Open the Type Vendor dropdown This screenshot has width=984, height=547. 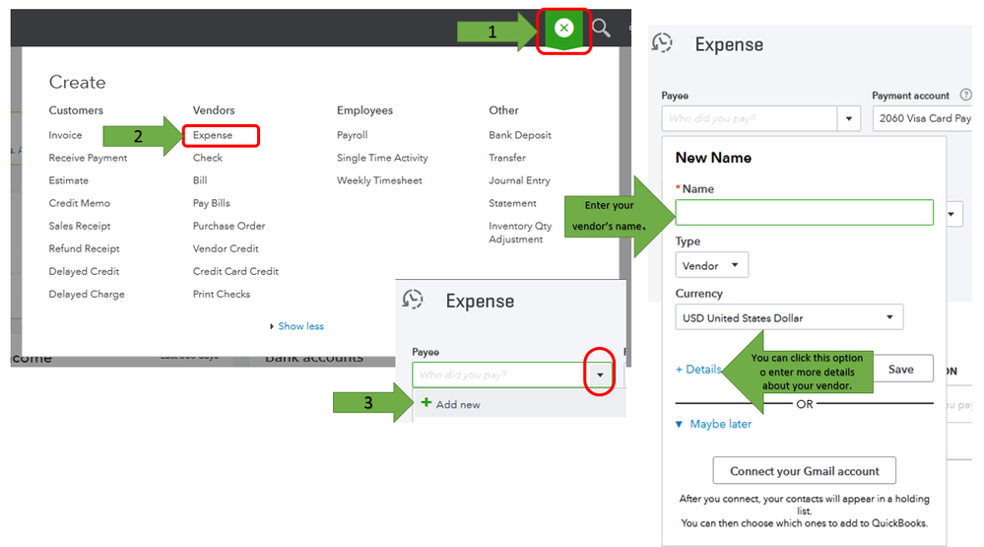[711, 266]
